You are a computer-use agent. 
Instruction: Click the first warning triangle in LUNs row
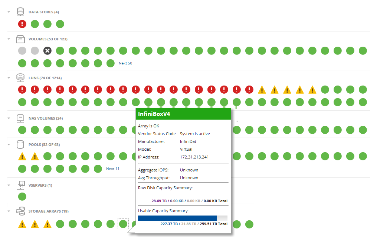(x=262, y=89)
